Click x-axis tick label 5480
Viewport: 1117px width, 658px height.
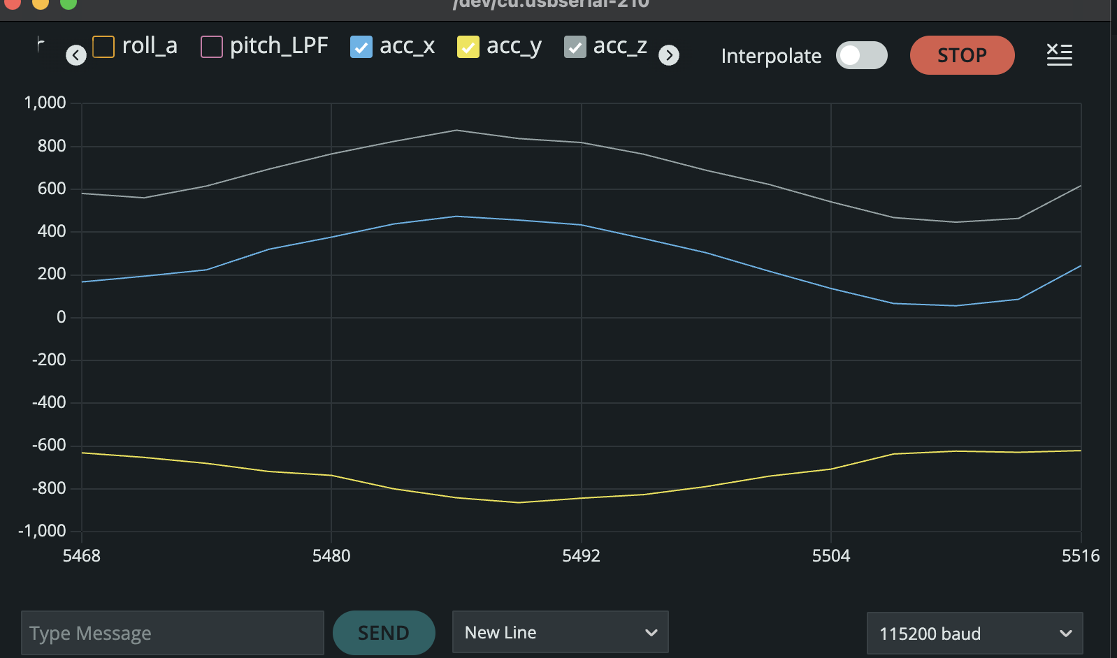(x=331, y=556)
